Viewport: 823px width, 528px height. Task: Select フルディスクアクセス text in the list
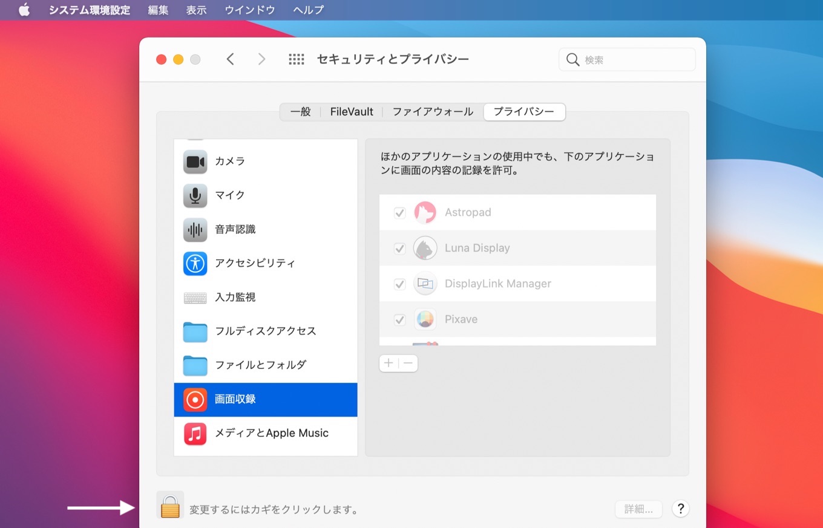tap(266, 331)
